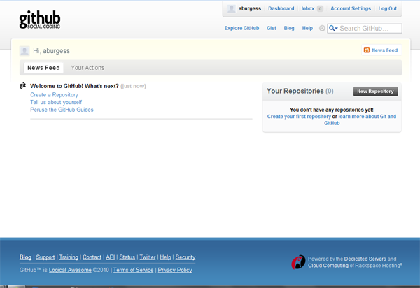Open the Gist link
The width and height of the screenshot is (420, 288).
click(x=272, y=28)
